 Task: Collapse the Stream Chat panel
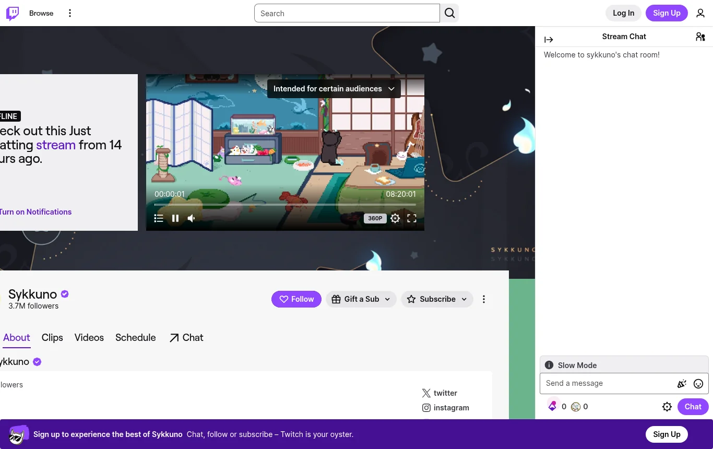549,40
